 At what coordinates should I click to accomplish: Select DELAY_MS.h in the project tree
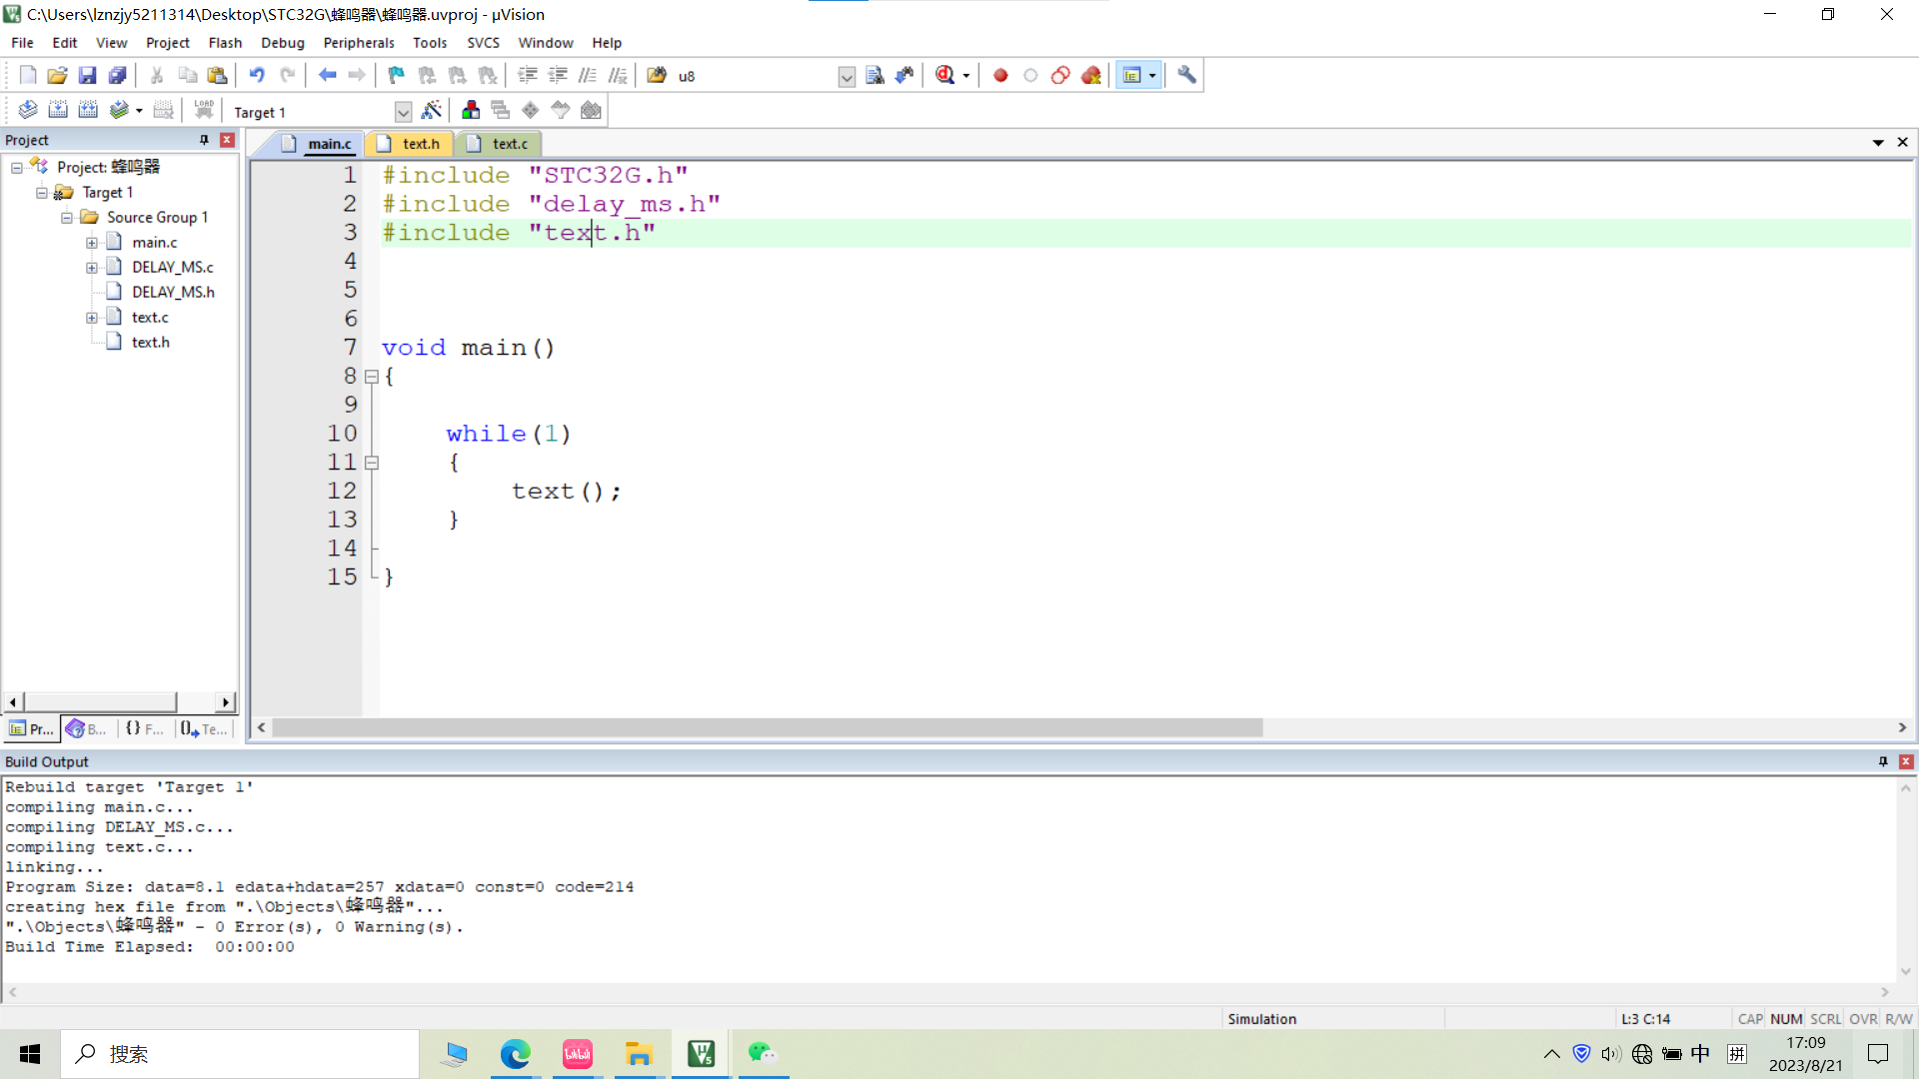173,292
